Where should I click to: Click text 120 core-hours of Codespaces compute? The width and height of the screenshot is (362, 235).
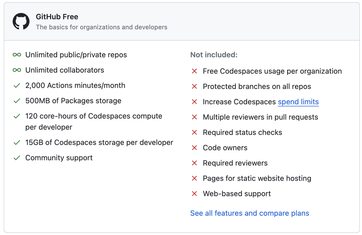pos(94,122)
